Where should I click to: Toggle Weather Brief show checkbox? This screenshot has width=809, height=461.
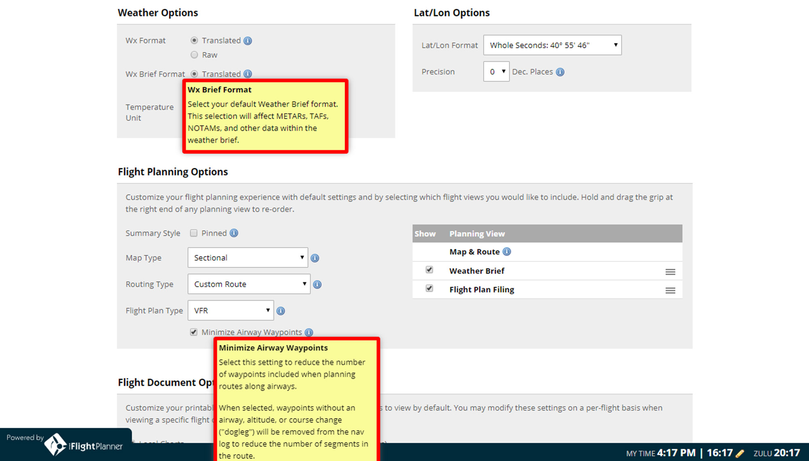(429, 270)
